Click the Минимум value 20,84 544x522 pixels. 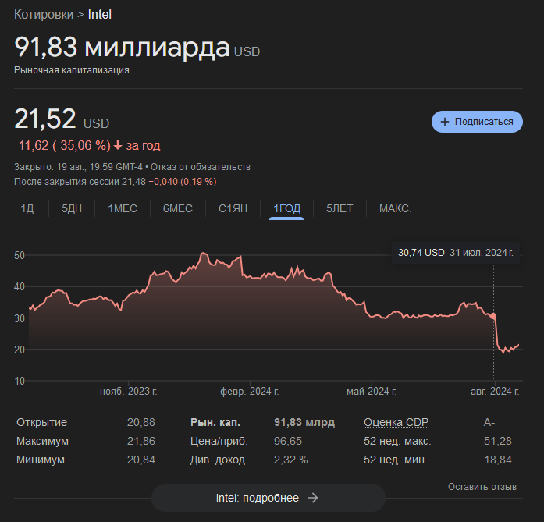click(140, 460)
